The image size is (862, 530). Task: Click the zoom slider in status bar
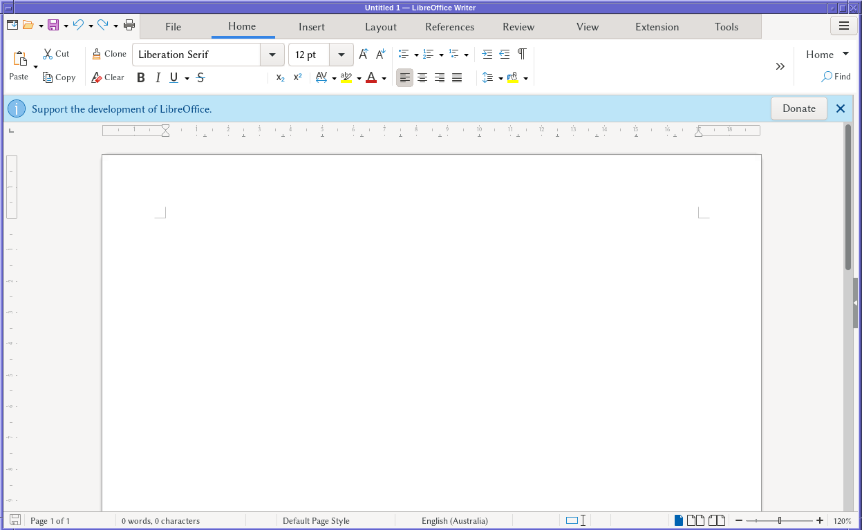pos(779,520)
